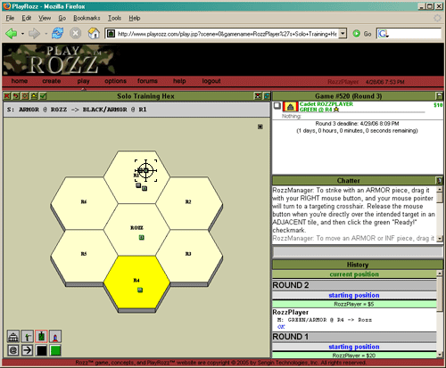Click Round 1 starting position link

click(x=354, y=347)
